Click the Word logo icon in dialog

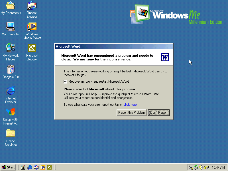point(165,57)
